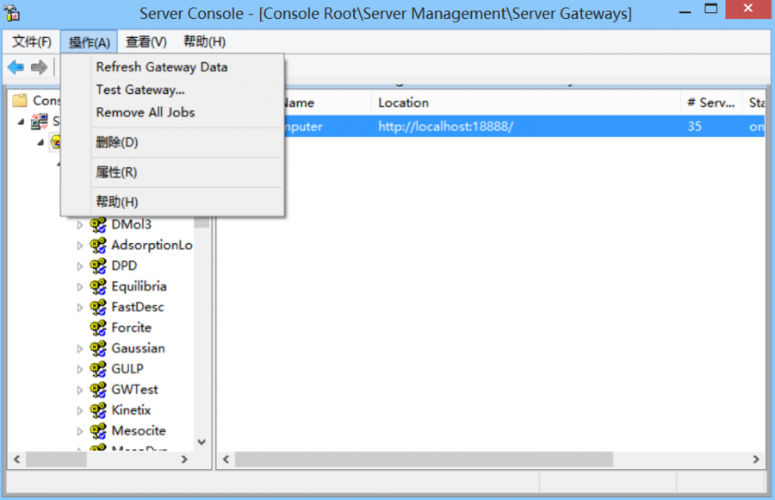The image size is (775, 500).
Task: Expand the Mesocite tree node
Action: click(79, 431)
